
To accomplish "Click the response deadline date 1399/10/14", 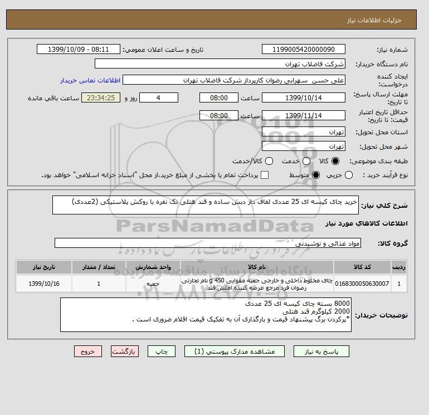I will pyautogui.click(x=304, y=97).
